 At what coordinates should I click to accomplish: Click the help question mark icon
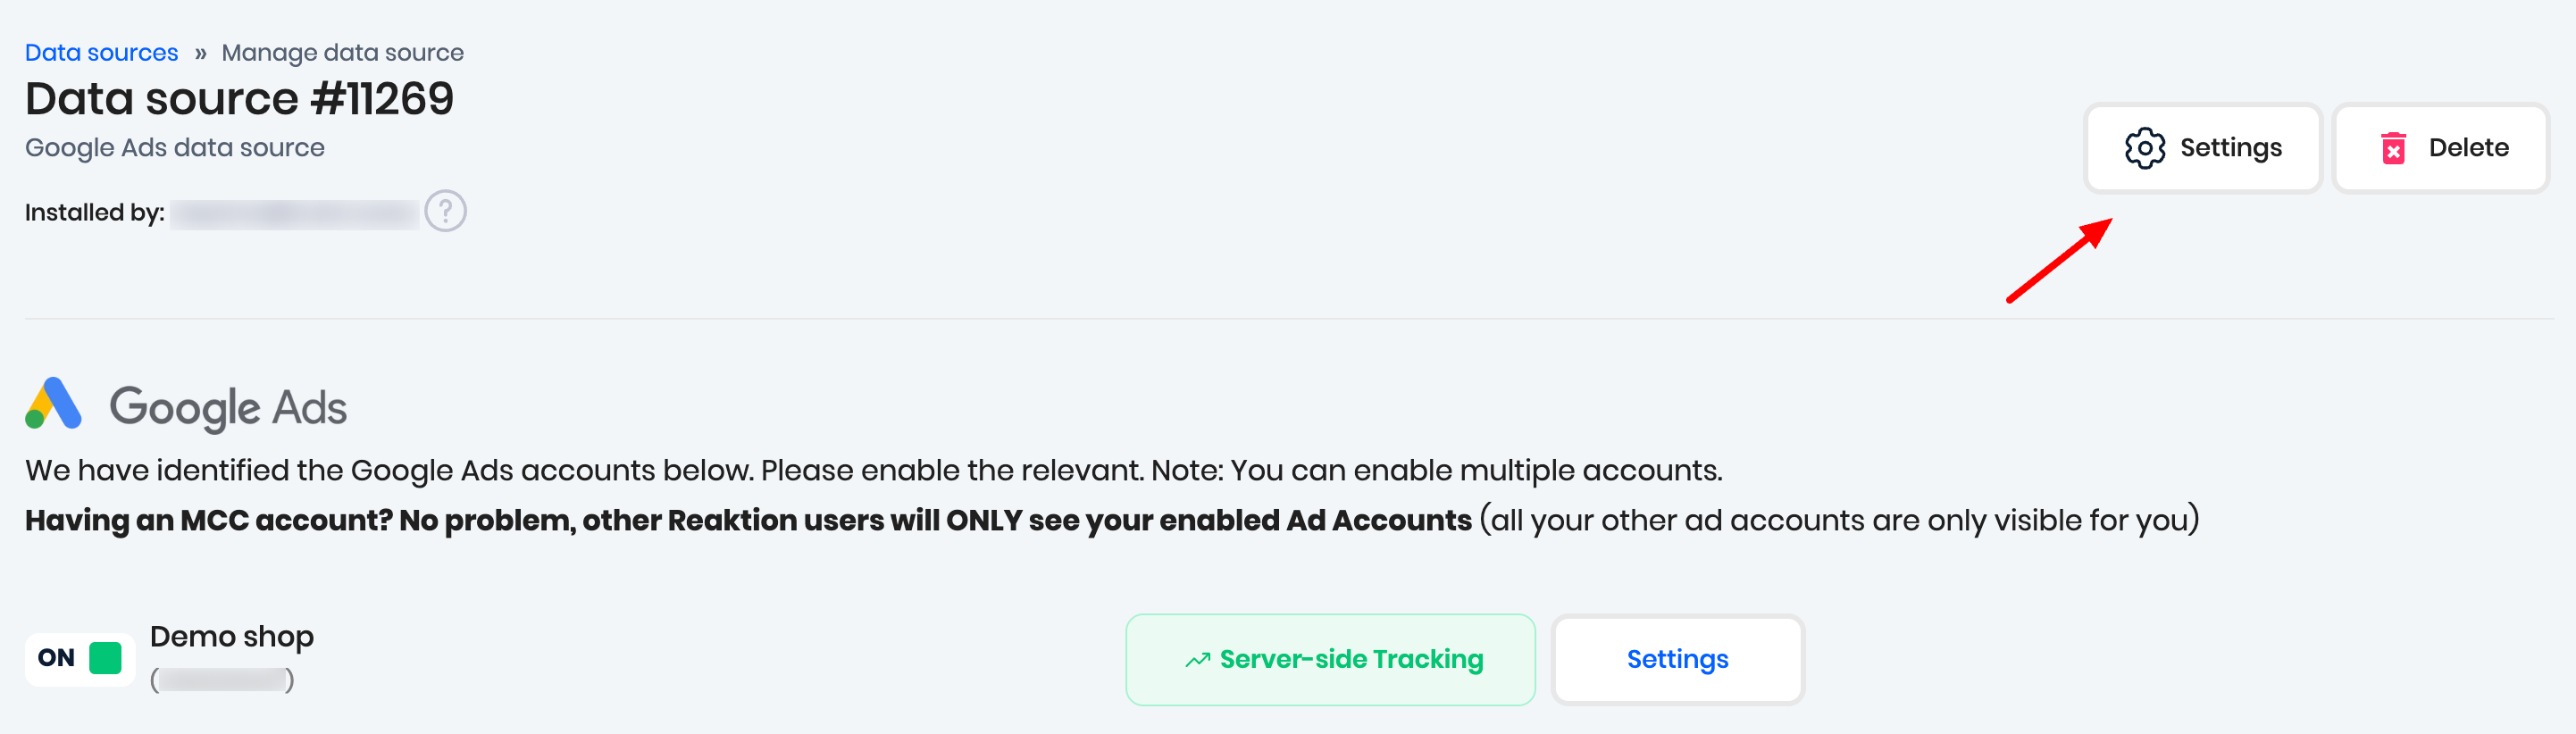445,211
